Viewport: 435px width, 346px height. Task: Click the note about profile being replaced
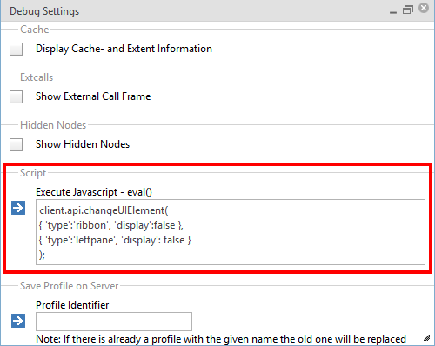click(221, 339)
